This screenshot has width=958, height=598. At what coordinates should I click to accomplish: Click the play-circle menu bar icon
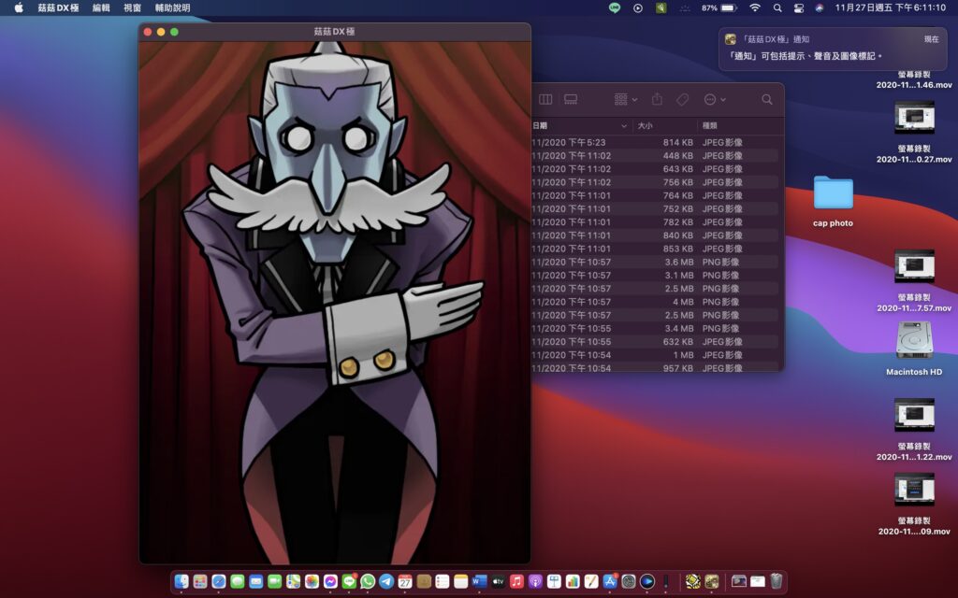638,7
